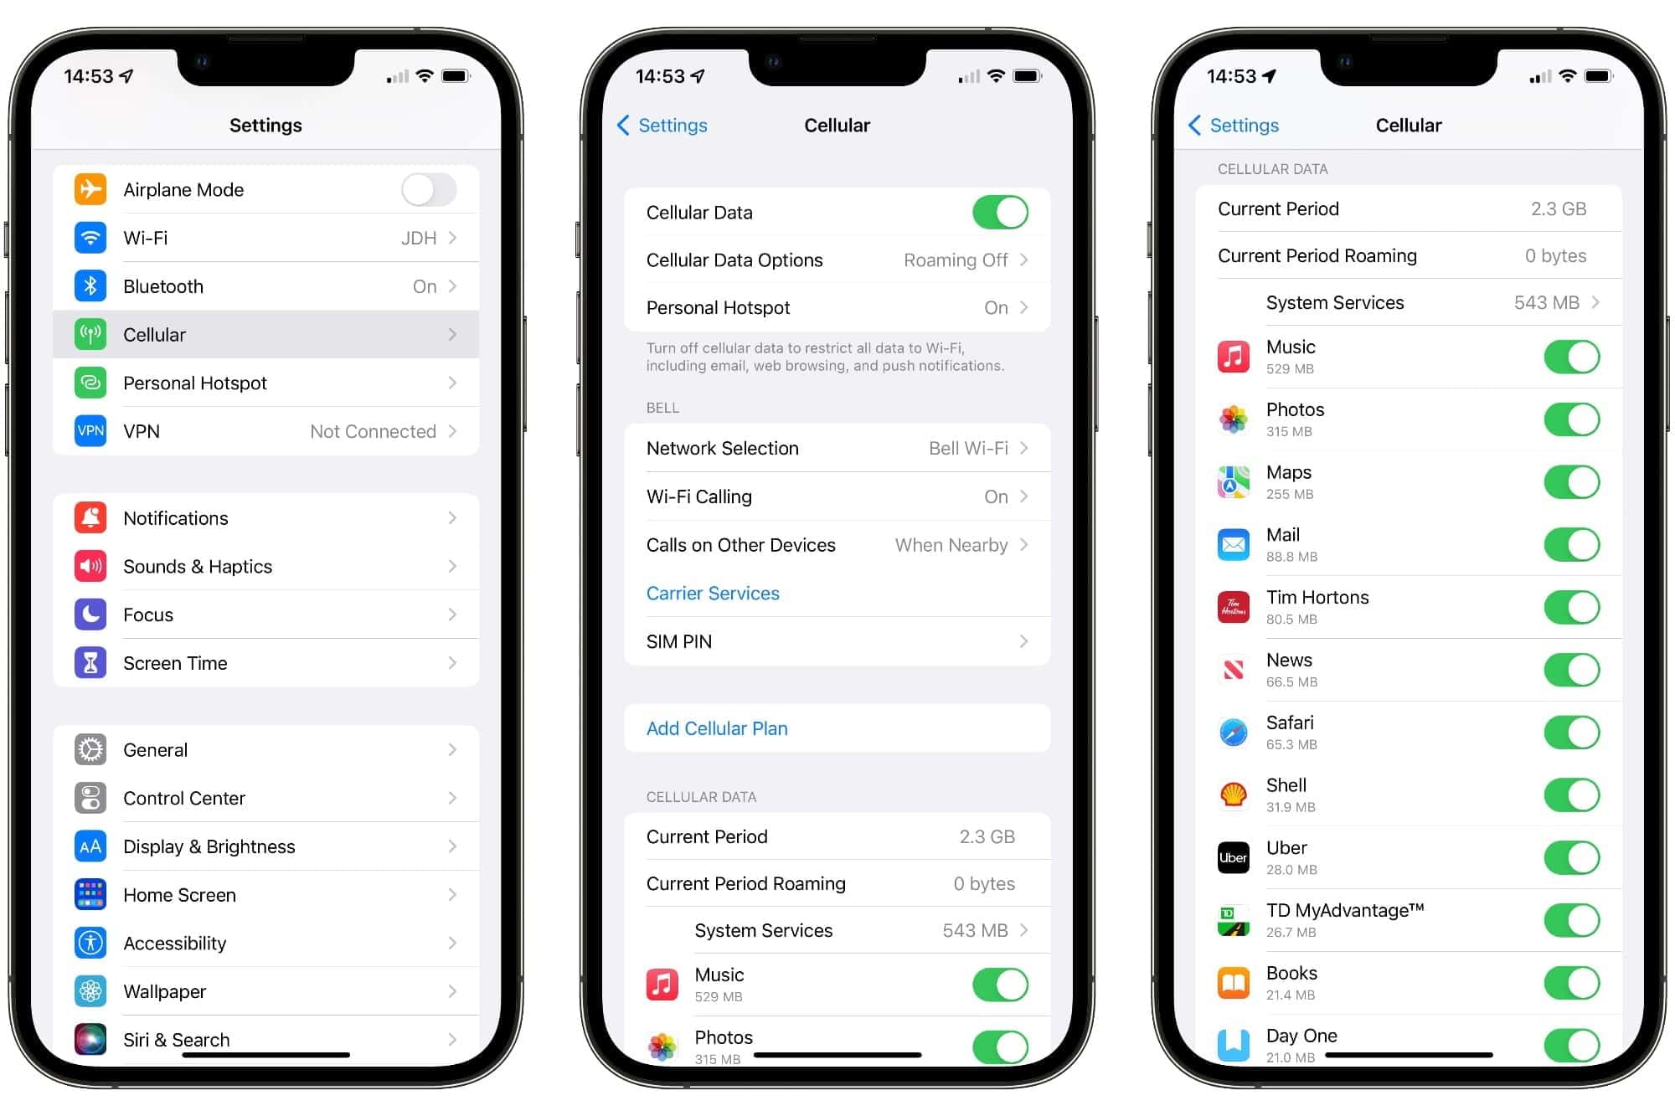The image size is (1675, 1116).
Task: Open Personal Hotspot settings row
Action: [268, 383]
